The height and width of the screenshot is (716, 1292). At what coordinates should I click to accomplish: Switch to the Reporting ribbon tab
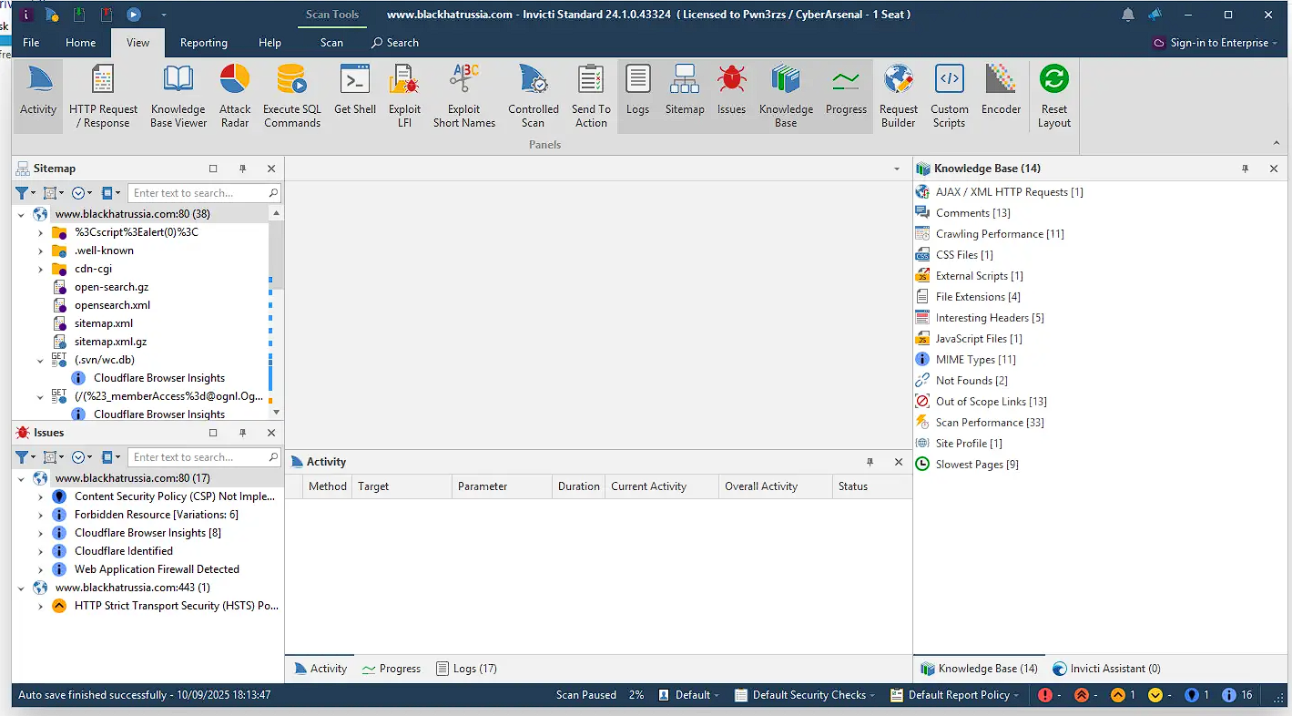(x=204, y=43)
